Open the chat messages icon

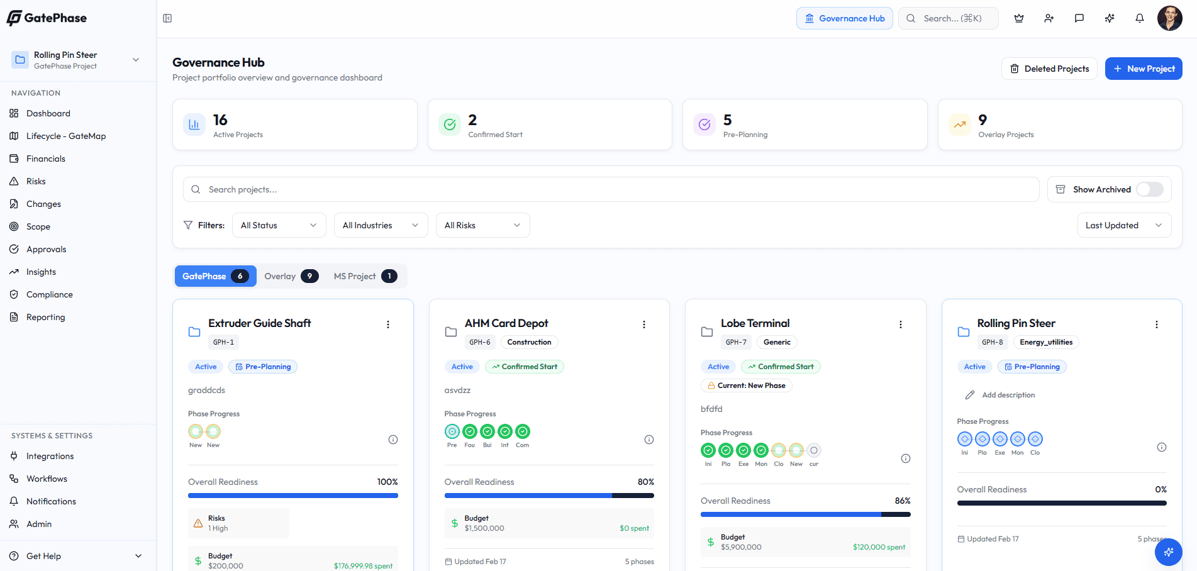click(1079, 18)
